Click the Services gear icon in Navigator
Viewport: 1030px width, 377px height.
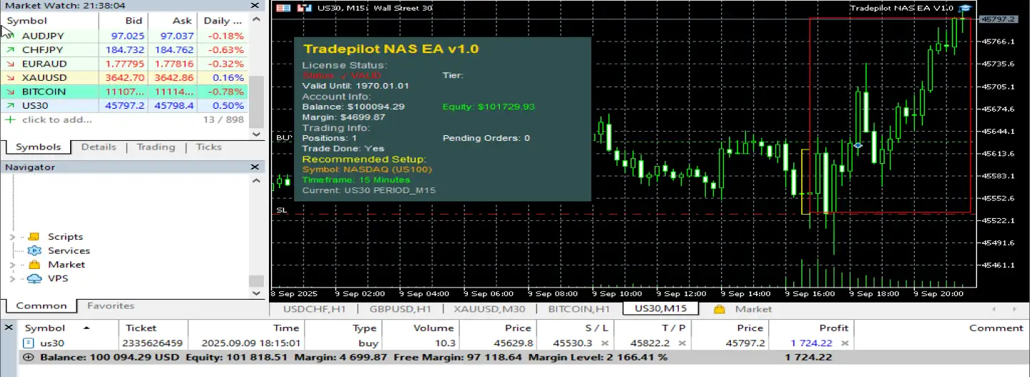tap(34, 250)
